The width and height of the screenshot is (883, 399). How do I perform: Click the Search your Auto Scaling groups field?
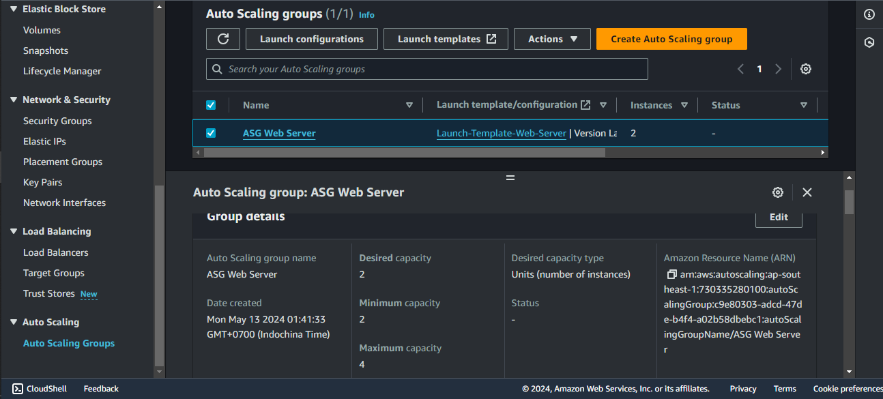pos(427,69)
